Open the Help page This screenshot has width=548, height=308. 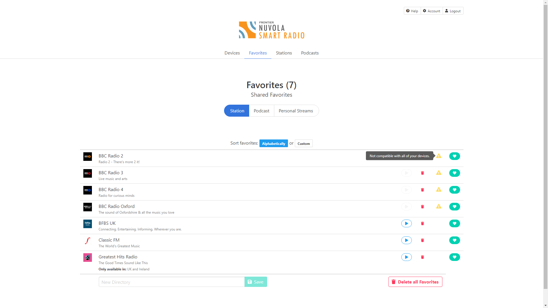click(x=412, y=11)
